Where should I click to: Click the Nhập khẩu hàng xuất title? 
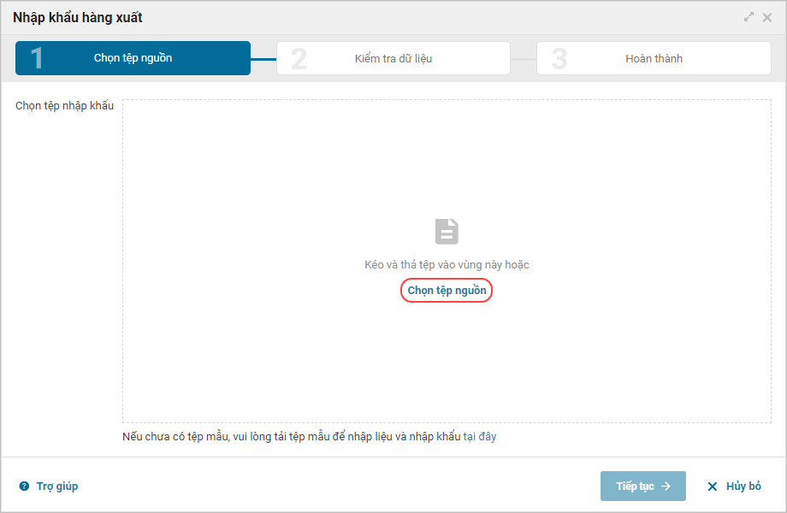[x=78, y=18]
